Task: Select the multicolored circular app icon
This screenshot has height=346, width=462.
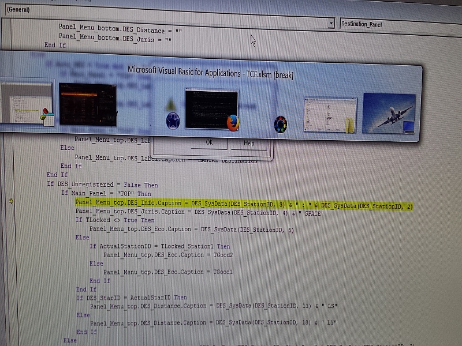Action: tap(281, 124)
